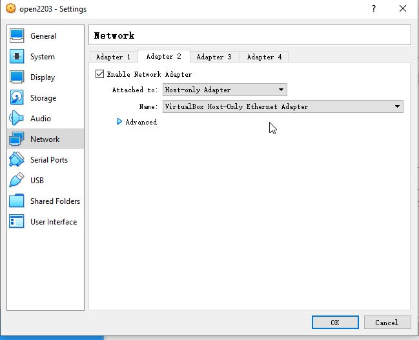Select the Network category label
This screenshot has height=340, width=419.
(x=45, y=139)
